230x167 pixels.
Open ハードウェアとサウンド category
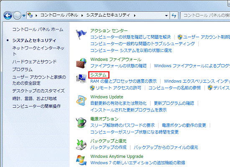[x=34, y=62]
